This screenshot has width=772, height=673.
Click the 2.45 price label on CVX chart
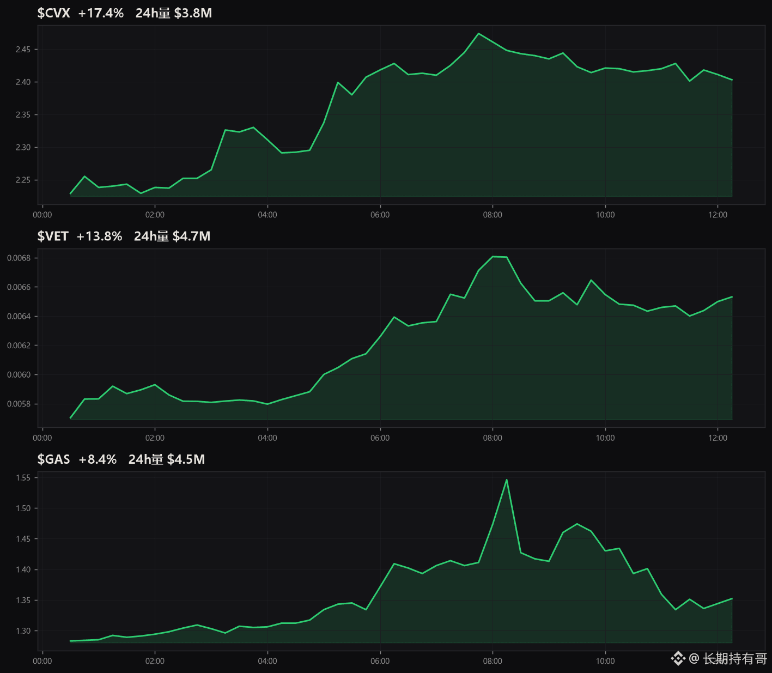(23, 50)
